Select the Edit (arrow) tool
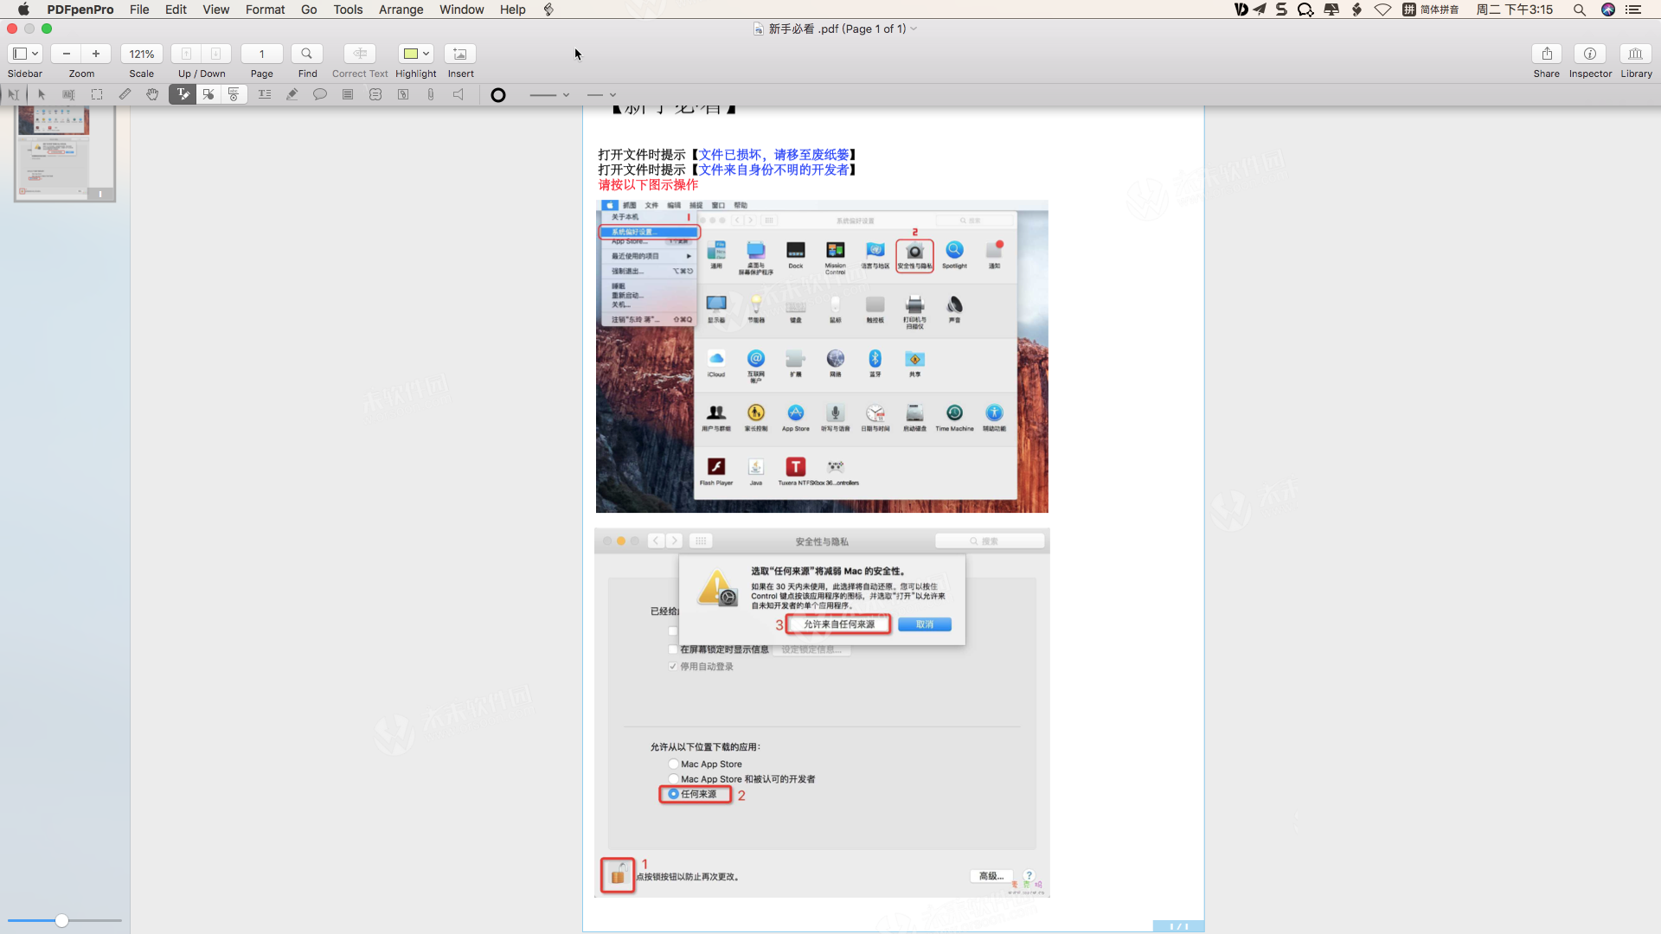This screenshot has height=934, width=1661. click(x=41, y=95)
